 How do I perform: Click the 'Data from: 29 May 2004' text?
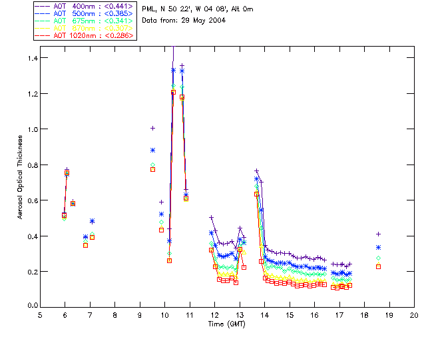coord(184,21)
